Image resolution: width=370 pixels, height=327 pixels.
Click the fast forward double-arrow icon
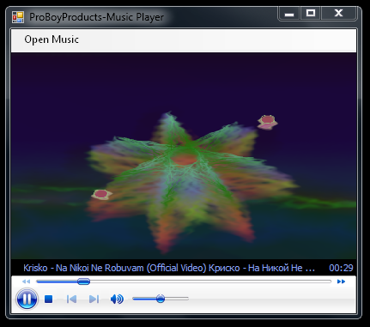[x=341, y=282]
